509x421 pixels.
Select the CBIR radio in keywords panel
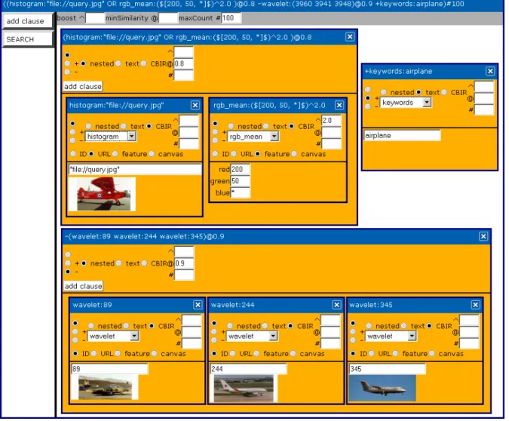[x=444, y=92]
